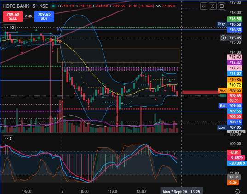
Task: Click the red 708.35 price label
Action: (x=235, y=116)
